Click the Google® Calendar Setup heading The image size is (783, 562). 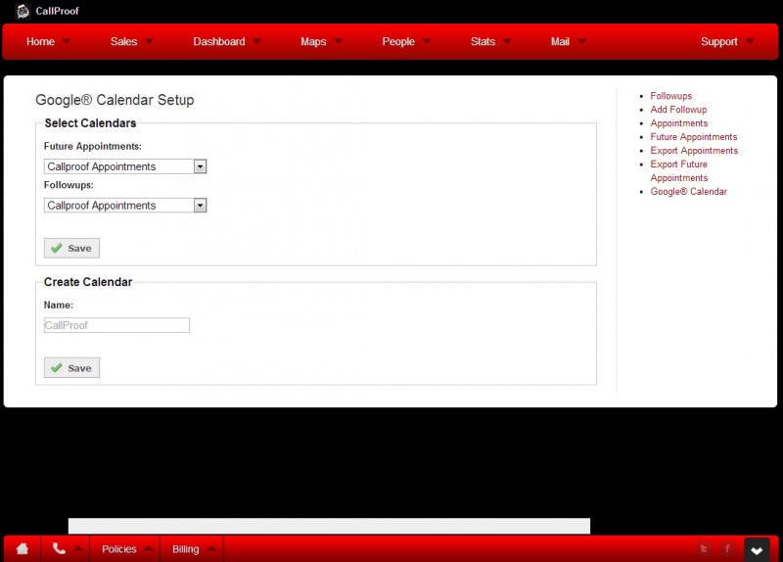tap(115, 100)
